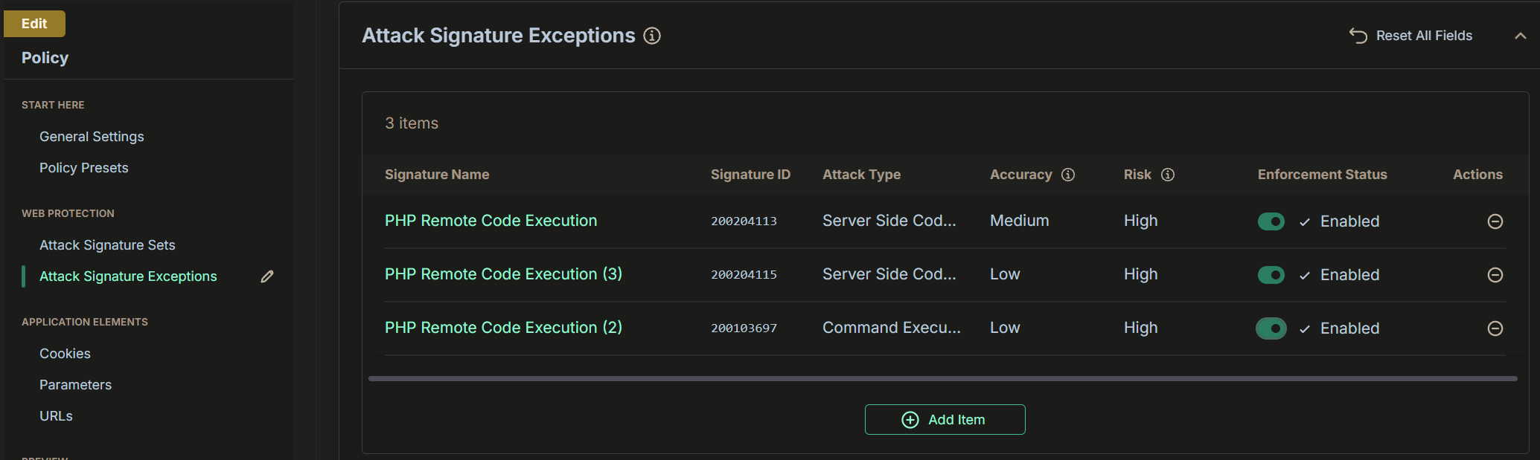Open PHP Remote Code Execution signature link

(x=491, y=221)
